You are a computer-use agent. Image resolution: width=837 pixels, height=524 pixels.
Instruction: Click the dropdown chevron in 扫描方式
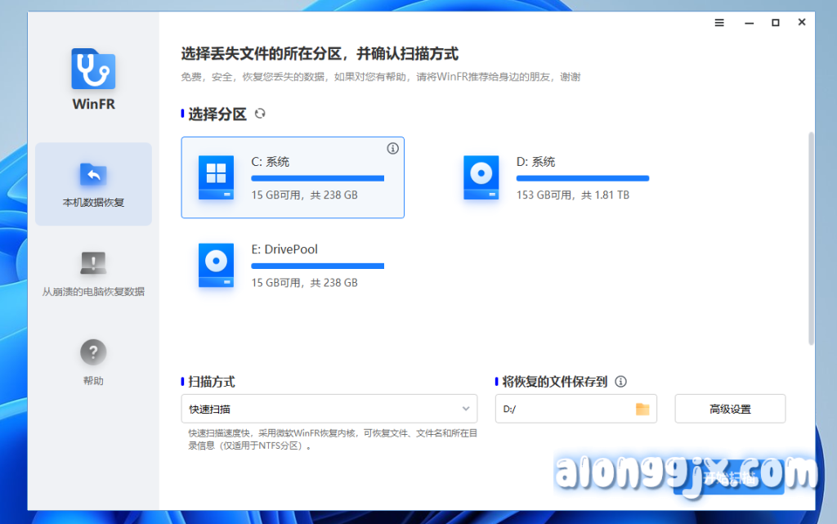point(466,409)
